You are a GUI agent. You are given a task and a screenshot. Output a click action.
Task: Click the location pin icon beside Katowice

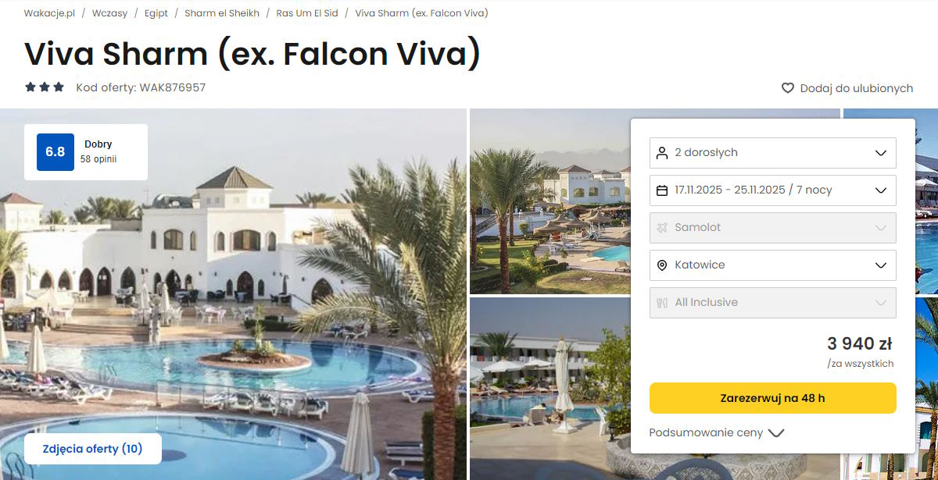click(x=662, y=265)
